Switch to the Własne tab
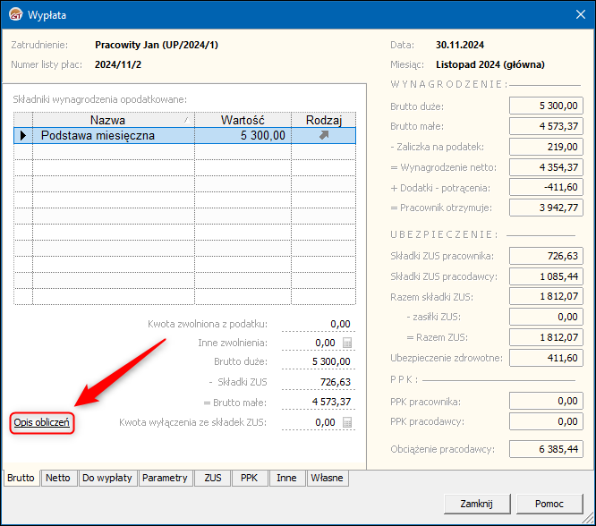Image resolution: width=596 pixels, height=526 pixels. point(327,479)
